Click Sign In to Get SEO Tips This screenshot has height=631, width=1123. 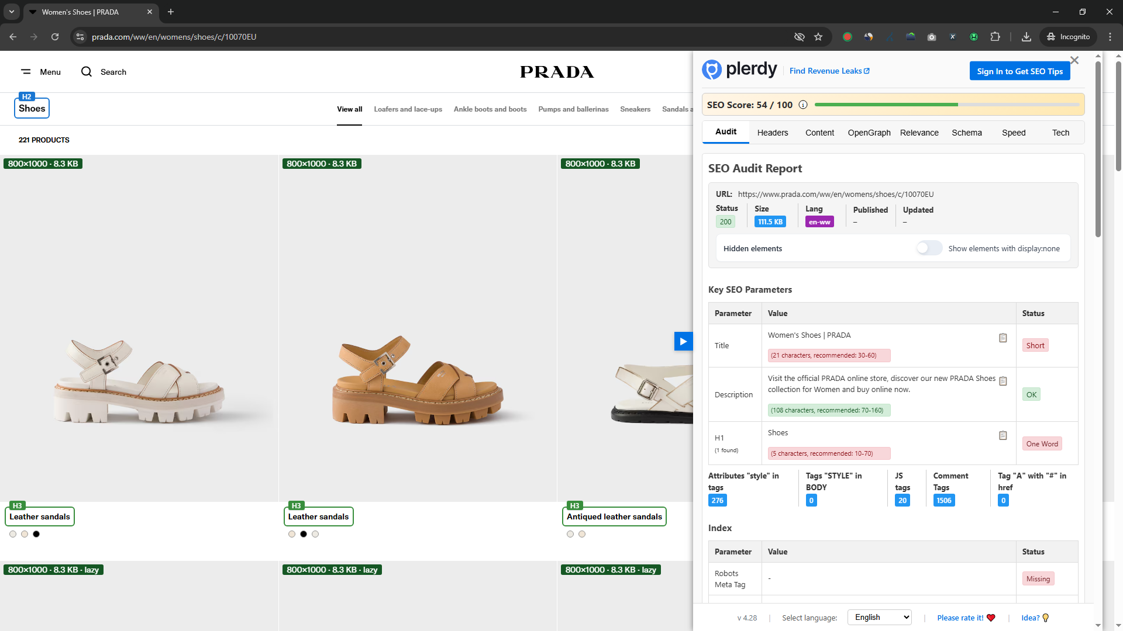click(x=1019, y=71)
